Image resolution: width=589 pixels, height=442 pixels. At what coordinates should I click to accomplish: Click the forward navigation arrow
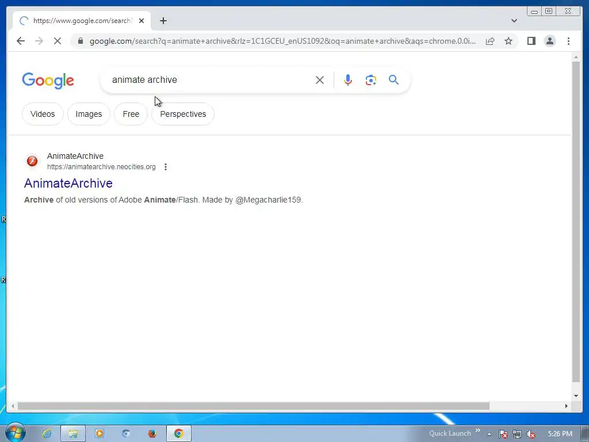click(x=39, y=41)
